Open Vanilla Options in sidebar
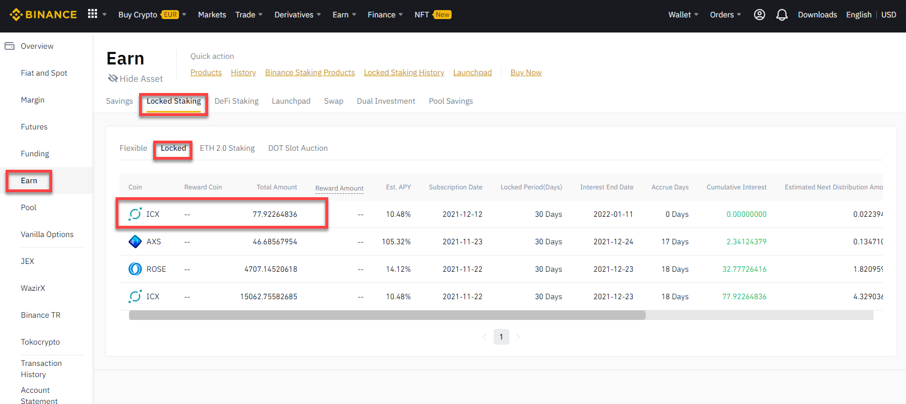This screenshot has height=404, width=906. click(x=47, y=234)
